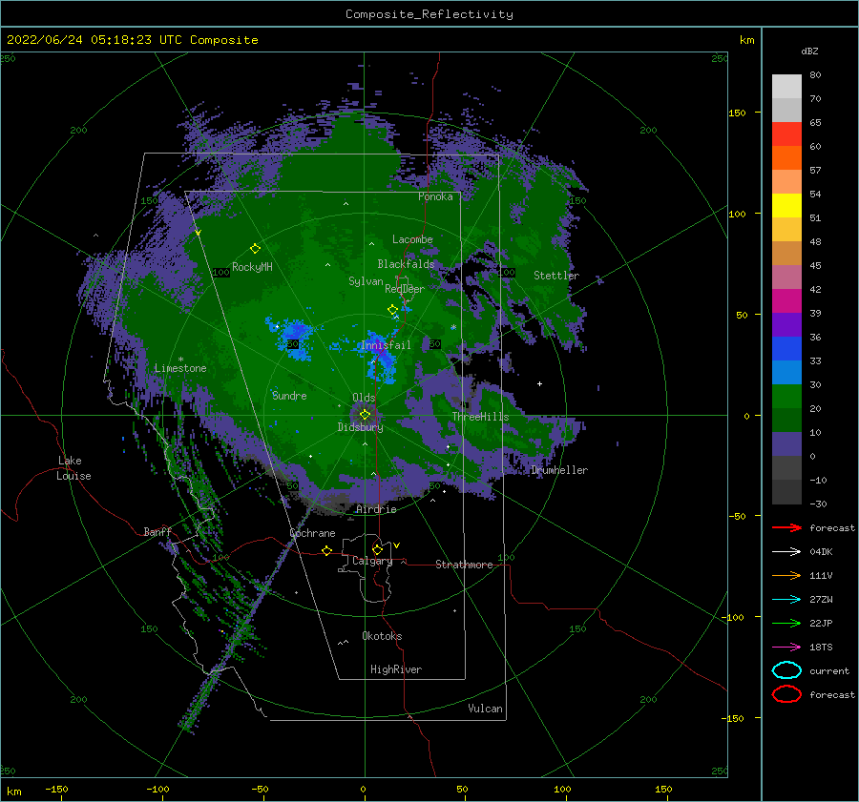Screen dimensions: 859x802
Task: Click the blue storm cell northeast of Sundre
Action: click(293, 338)
